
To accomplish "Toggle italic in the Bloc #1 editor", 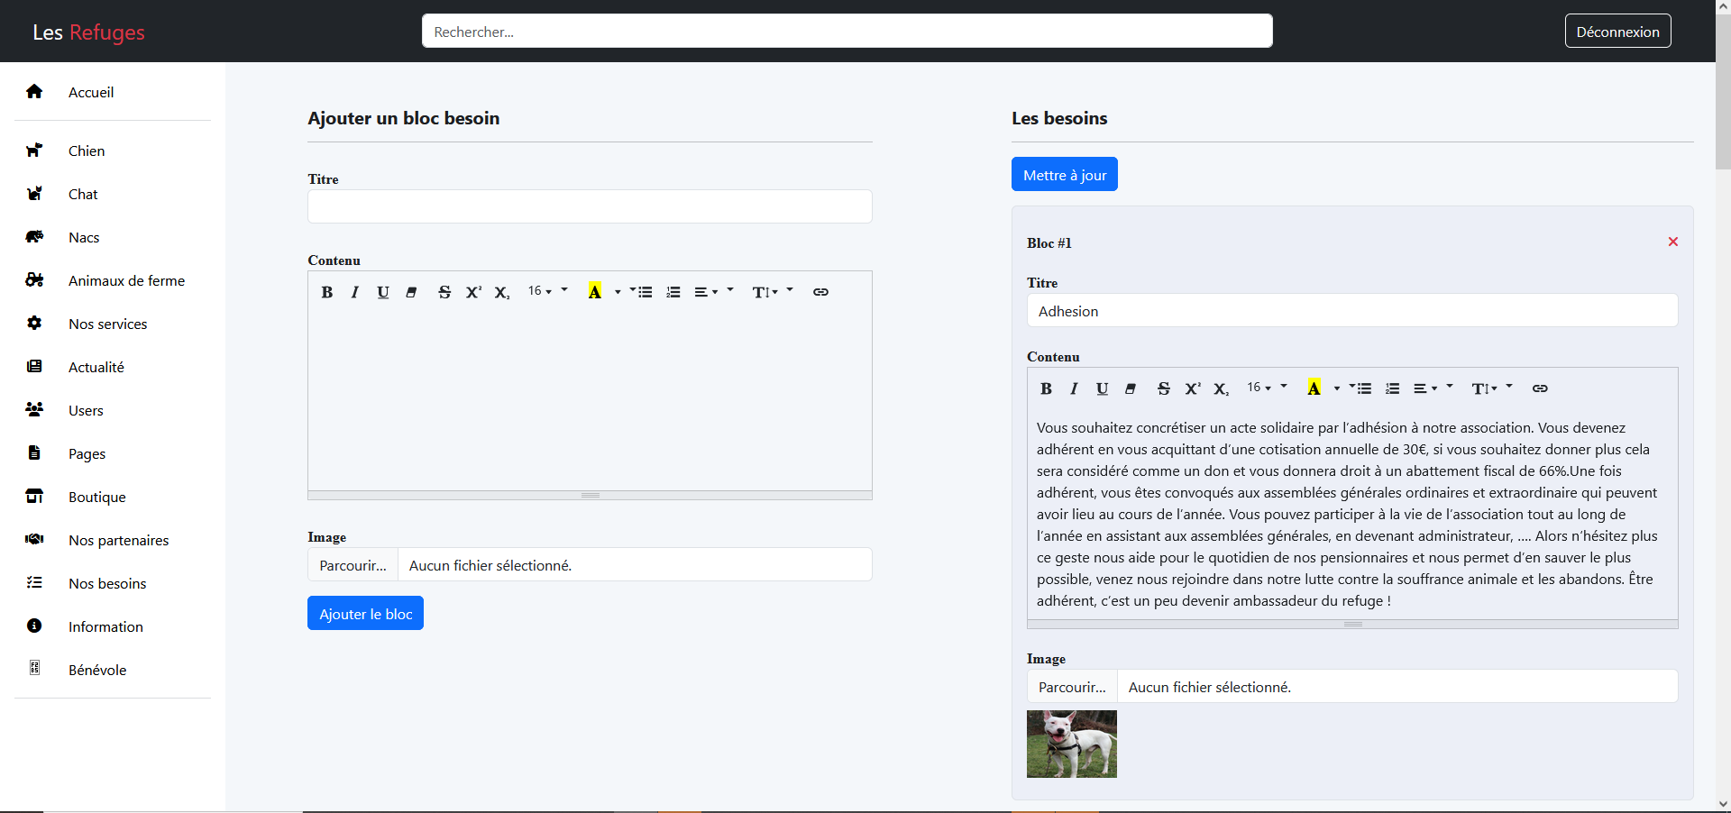I will point(1074,388).
